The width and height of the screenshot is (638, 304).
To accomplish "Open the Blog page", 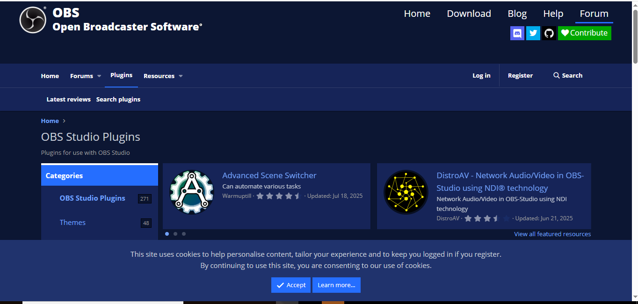I will click(x=517, y=14).
